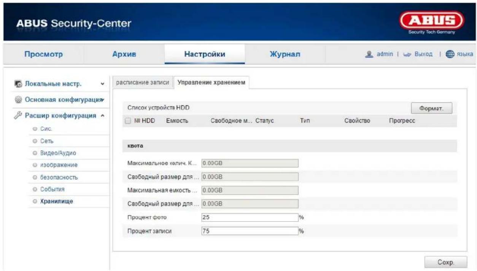Click the Выход logout link
This screenshot has width=477, height=271.
coord(424,55)
